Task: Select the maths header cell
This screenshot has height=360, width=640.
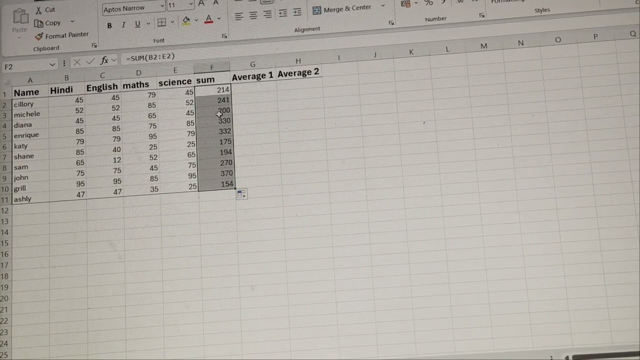Action: (139, 85)
